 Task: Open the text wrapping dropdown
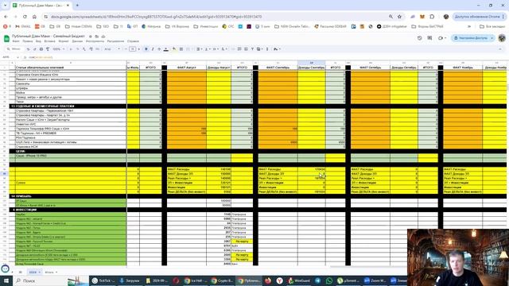pos(216,49)
